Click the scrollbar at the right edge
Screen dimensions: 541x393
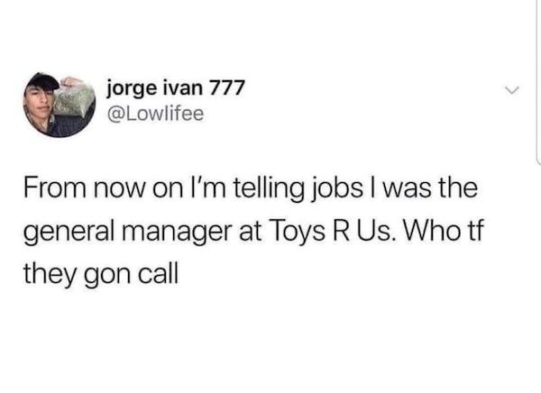point(538,81)
